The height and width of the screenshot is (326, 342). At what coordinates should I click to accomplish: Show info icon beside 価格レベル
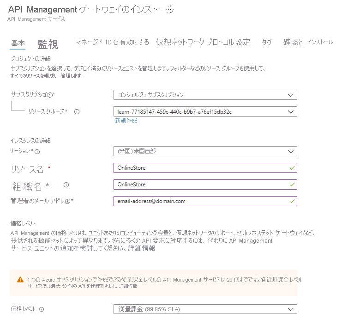tap(42, 309)
